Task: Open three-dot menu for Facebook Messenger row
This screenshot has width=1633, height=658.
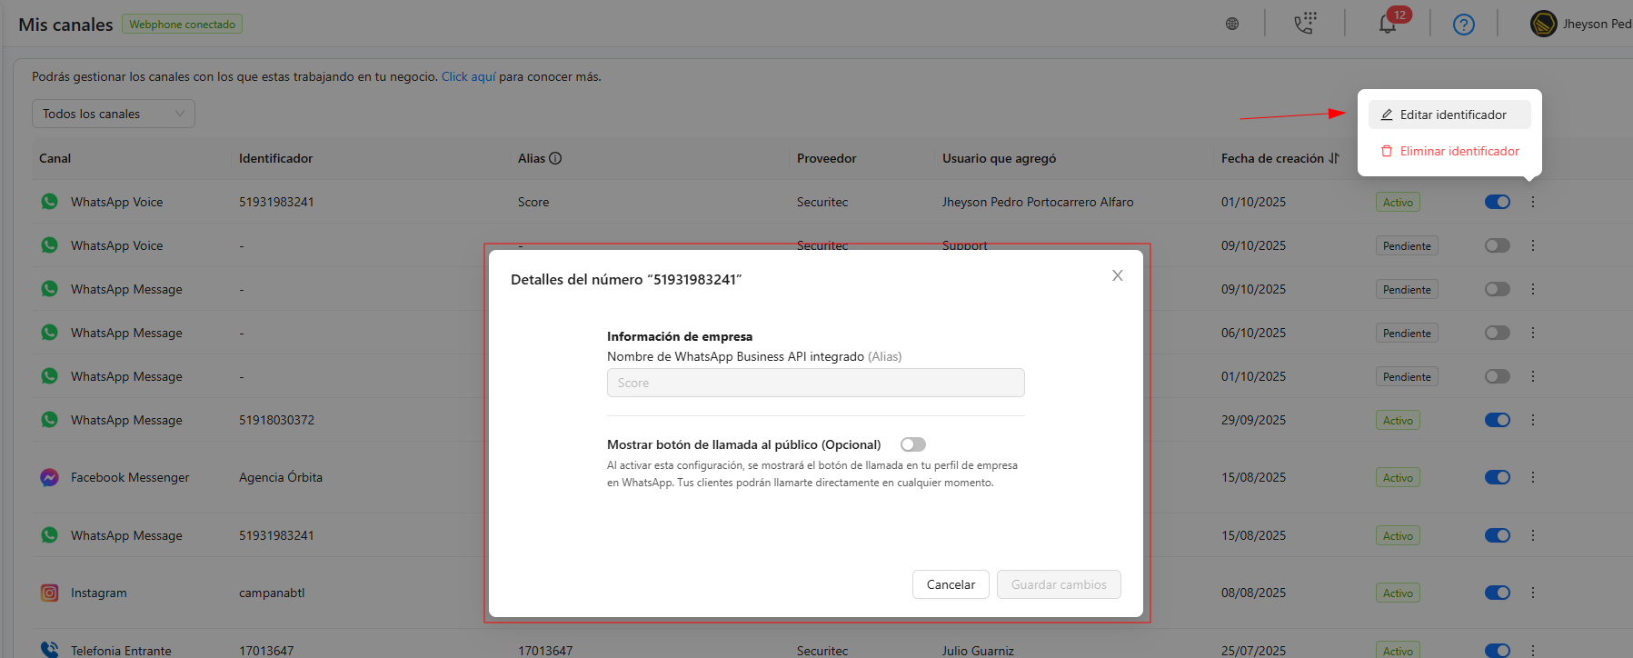Action: pyautogui.click(x=1532, y=477)
